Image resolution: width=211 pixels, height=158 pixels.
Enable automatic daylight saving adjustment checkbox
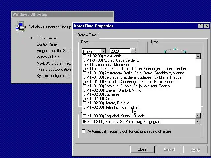(x=84, y=131)
